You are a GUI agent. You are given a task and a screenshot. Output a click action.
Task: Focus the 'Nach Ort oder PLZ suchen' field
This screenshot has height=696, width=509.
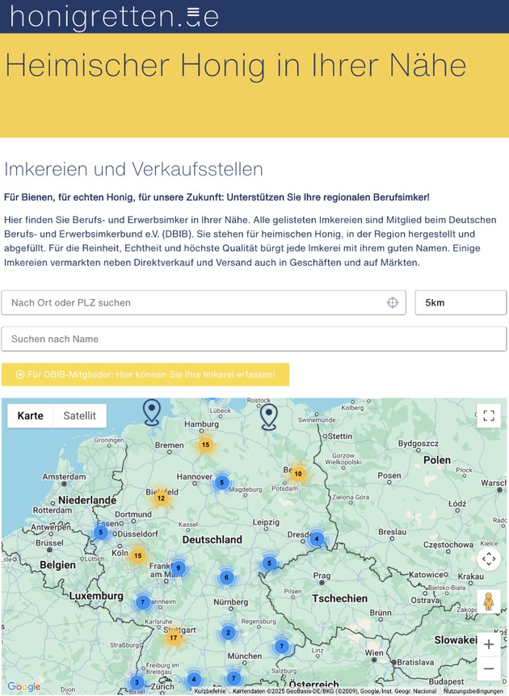click(204, 302)
